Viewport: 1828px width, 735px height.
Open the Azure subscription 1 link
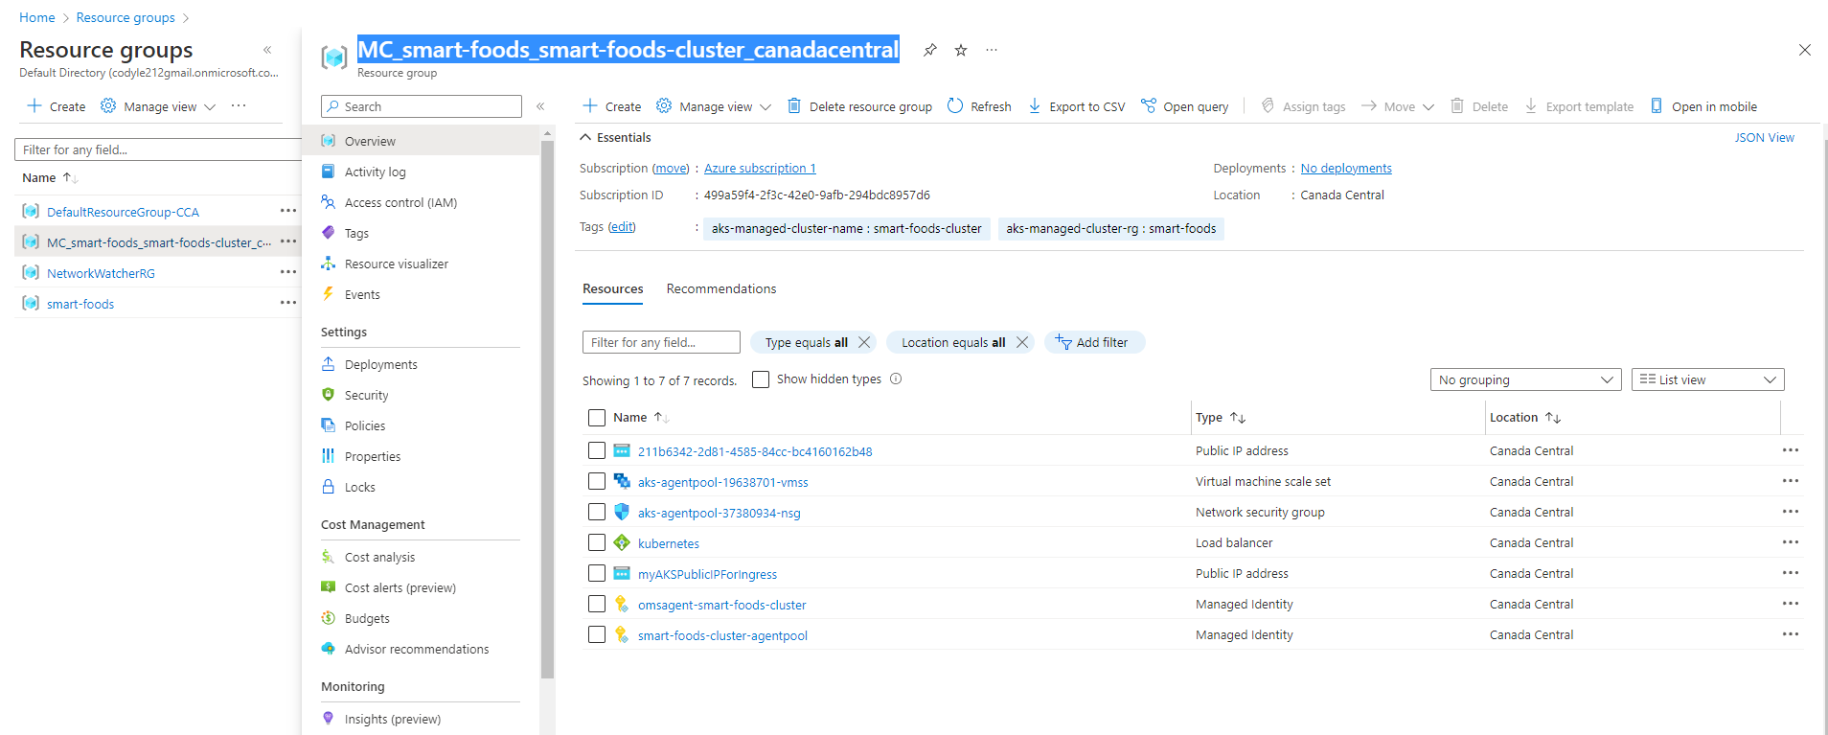tap(760, 169)
